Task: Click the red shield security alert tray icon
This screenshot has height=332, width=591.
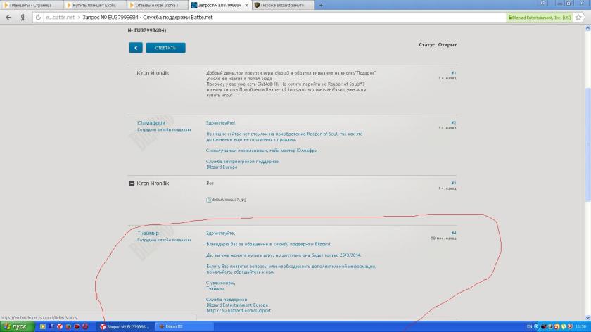Action: [x=570, y=326]
